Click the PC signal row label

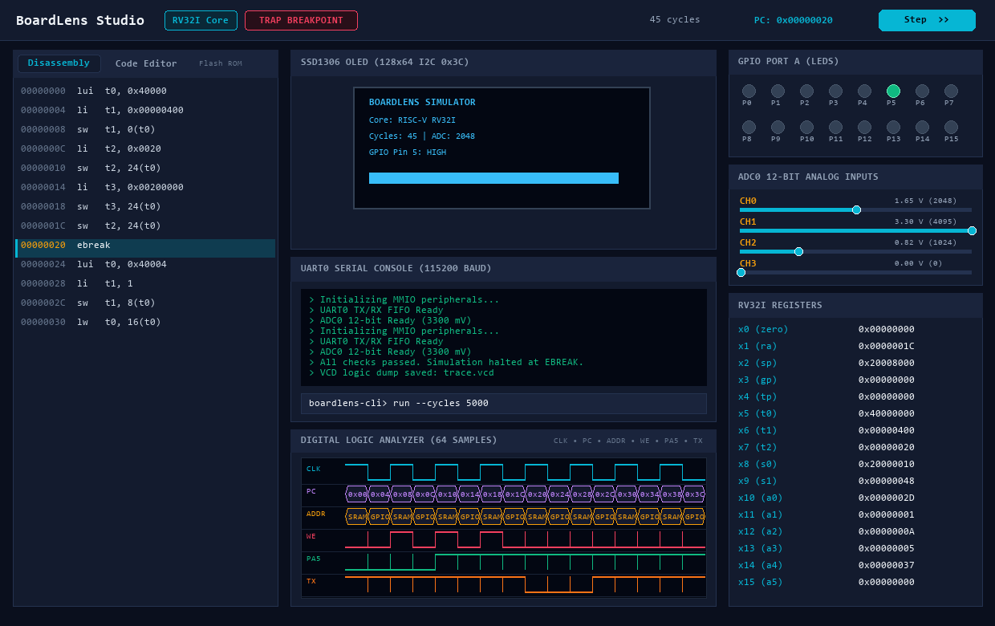(x=311, y=491)
